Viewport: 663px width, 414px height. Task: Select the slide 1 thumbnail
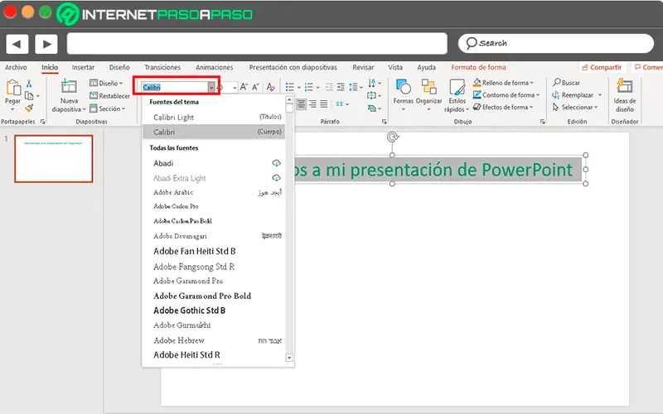click(55, 158)
